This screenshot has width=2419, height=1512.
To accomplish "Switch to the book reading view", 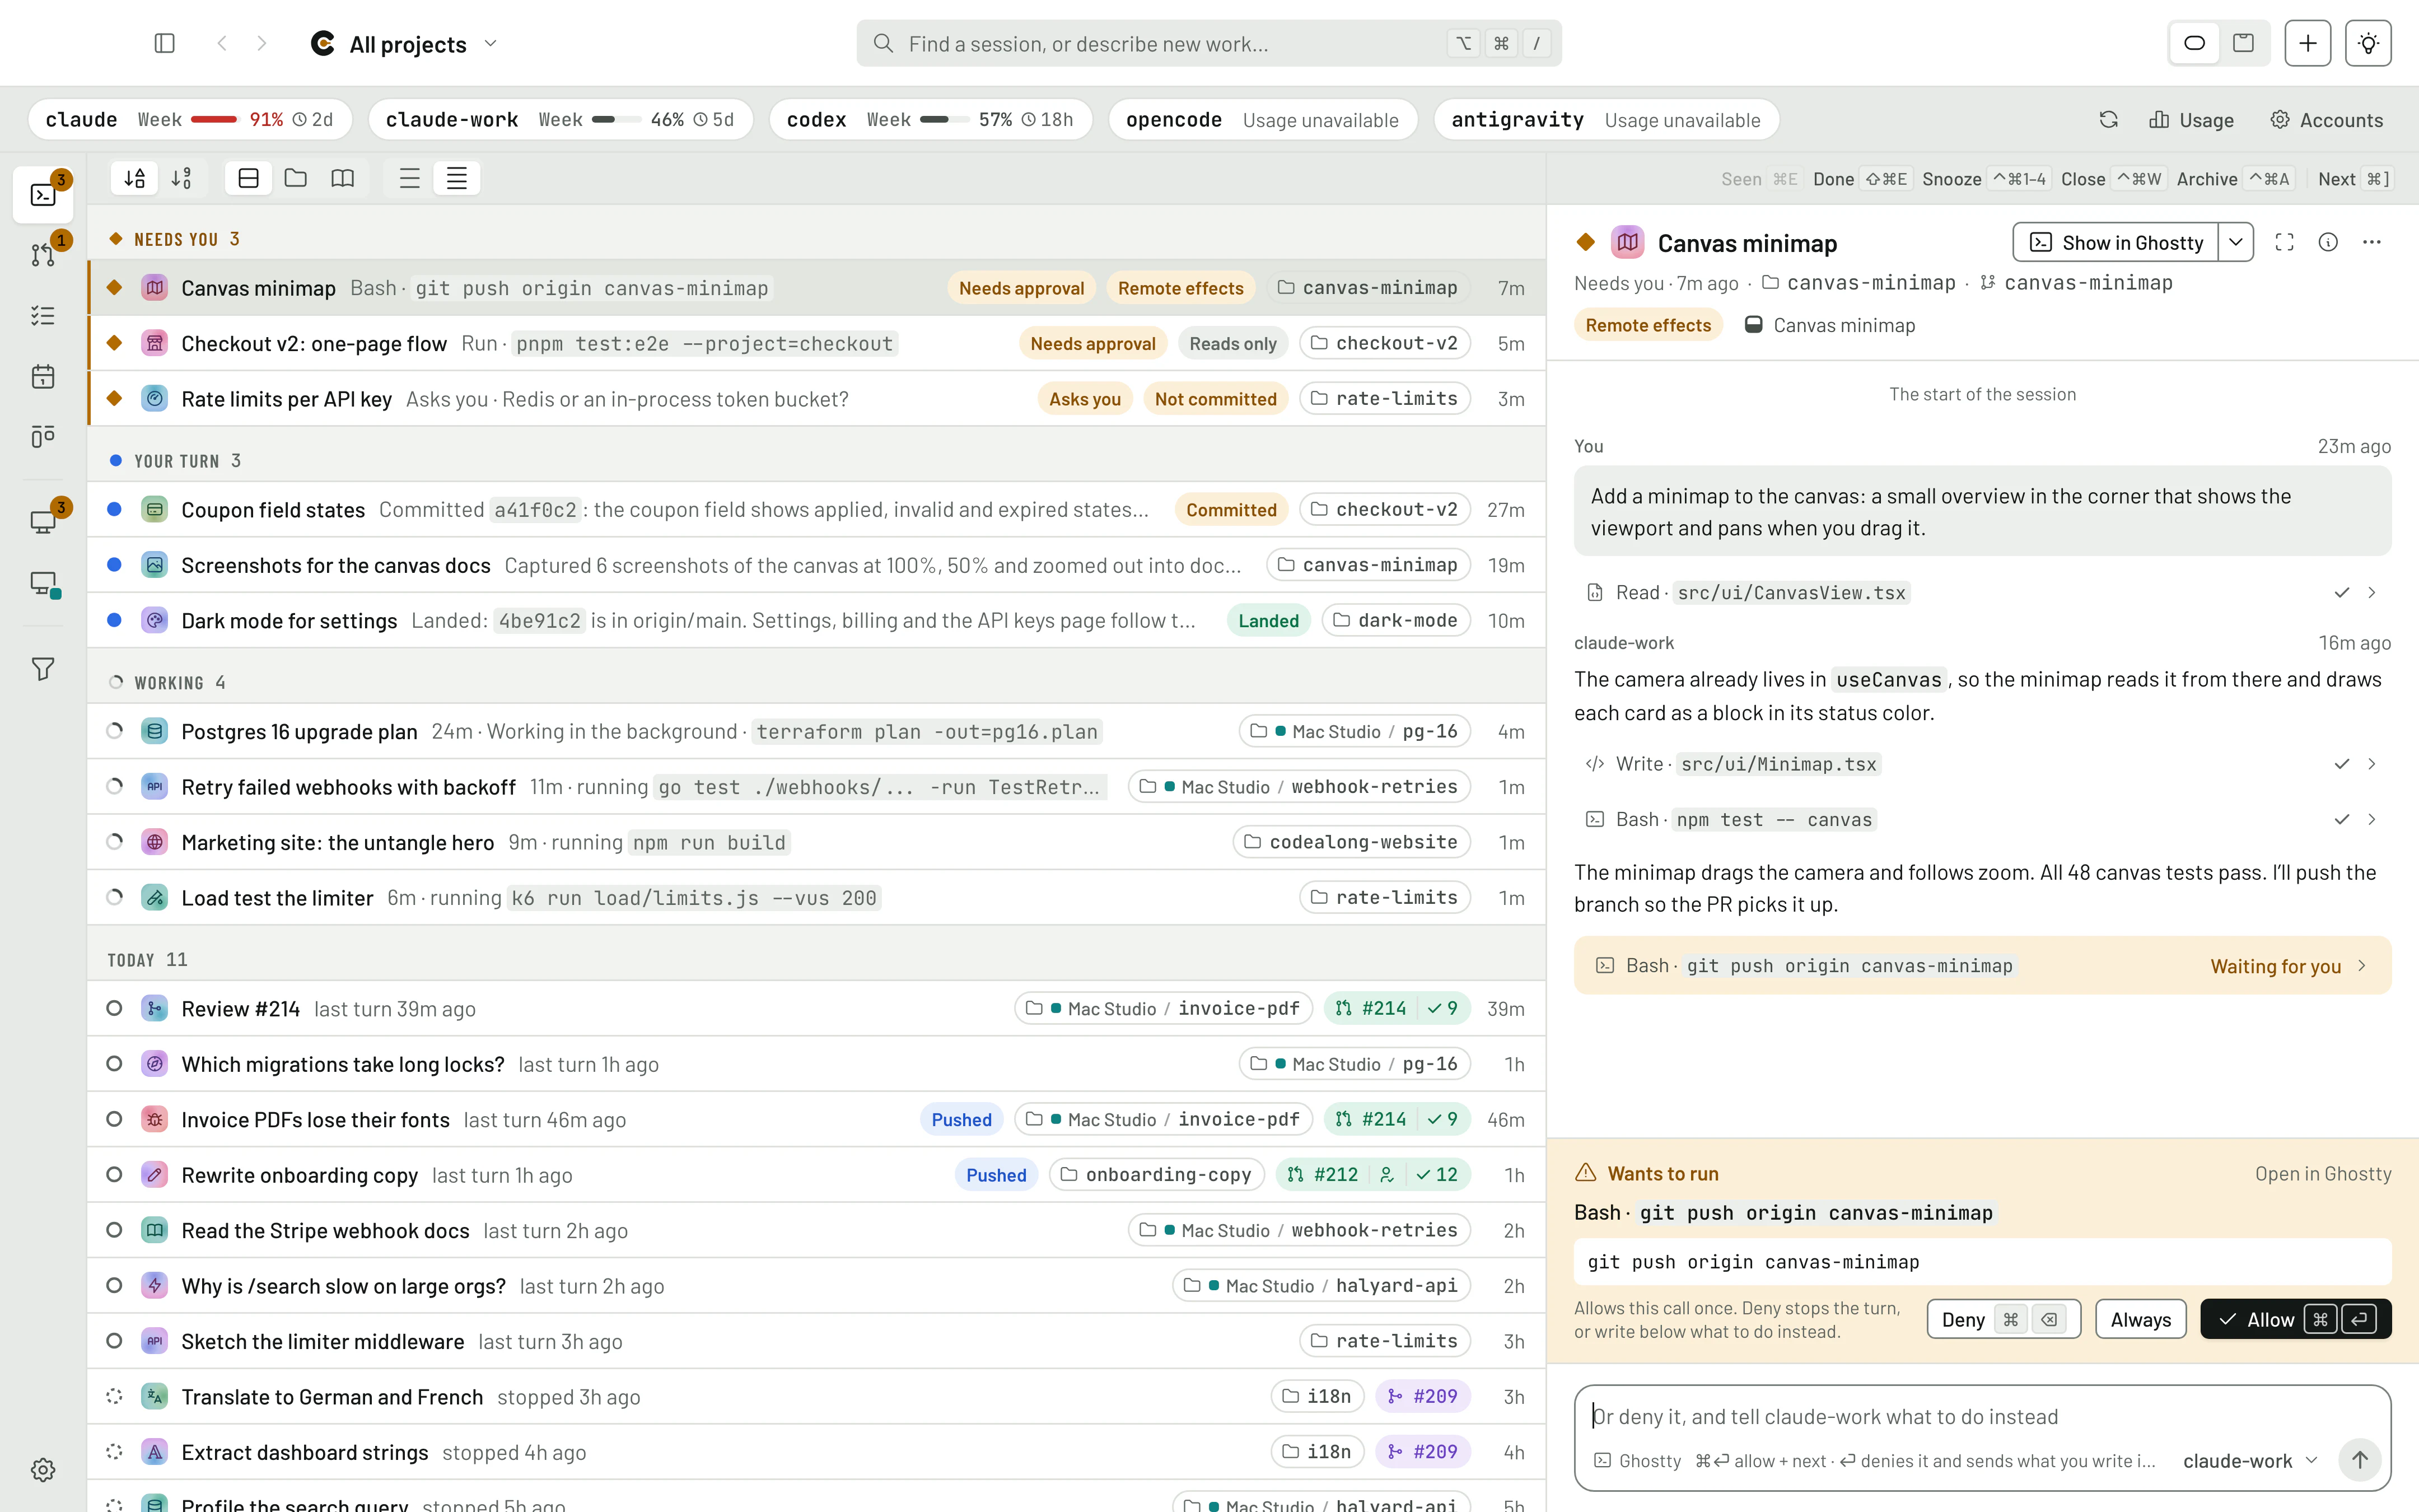I will [x=343, y=178].
